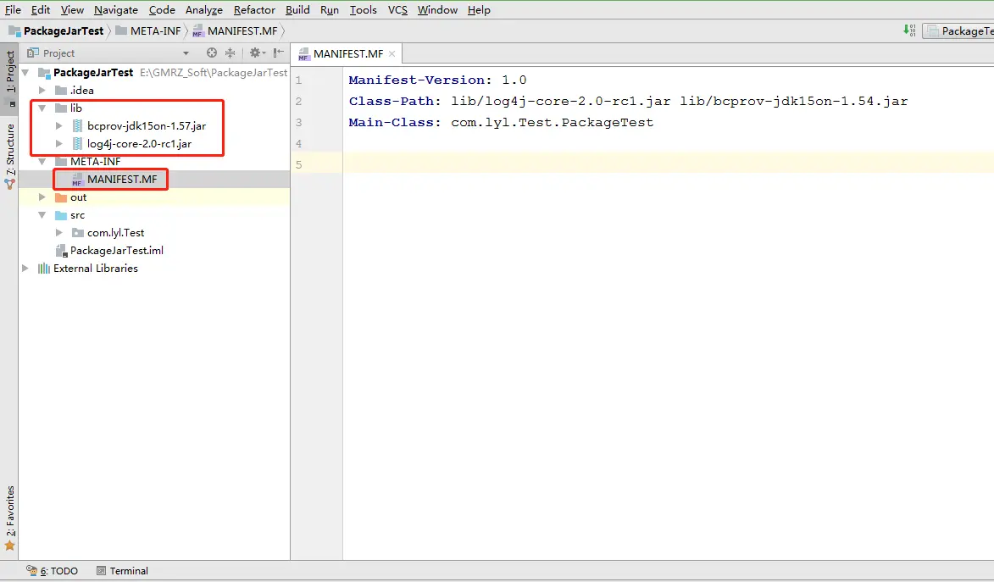Open the VCS menu
994x582 pixels.
[x=397, y=10]
